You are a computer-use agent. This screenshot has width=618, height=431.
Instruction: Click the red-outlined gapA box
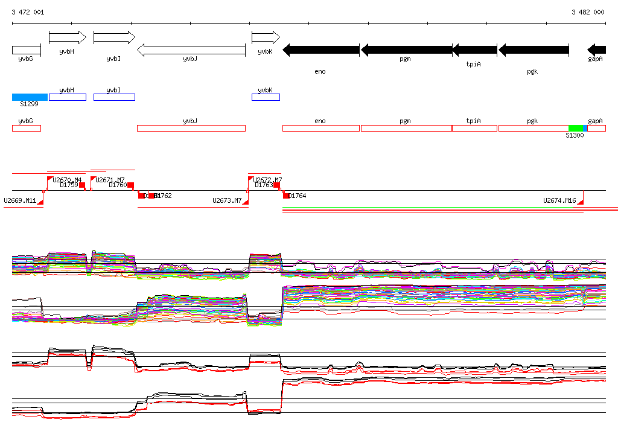[596, 128]
